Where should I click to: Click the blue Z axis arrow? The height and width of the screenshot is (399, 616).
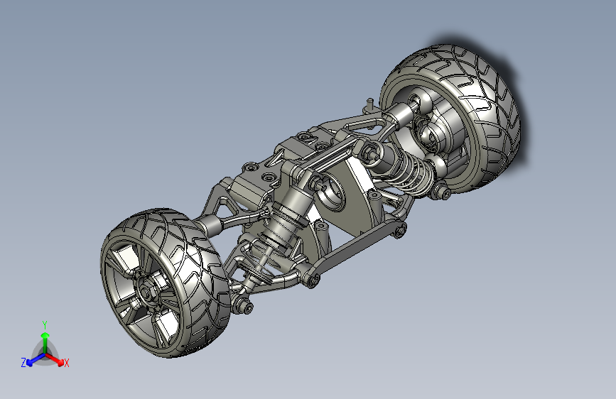(36, 359)
